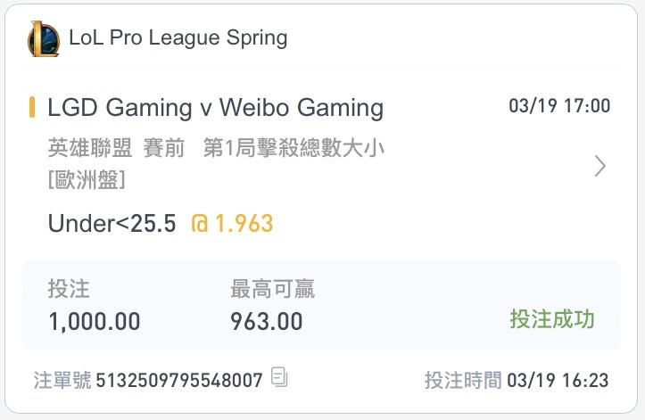
Task: Click the max win 963.00 value
Action: click(x=267, y=321)
